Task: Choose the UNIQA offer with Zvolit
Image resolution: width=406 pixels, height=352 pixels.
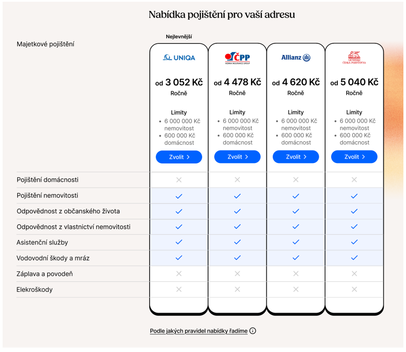Action: [179, 157]
